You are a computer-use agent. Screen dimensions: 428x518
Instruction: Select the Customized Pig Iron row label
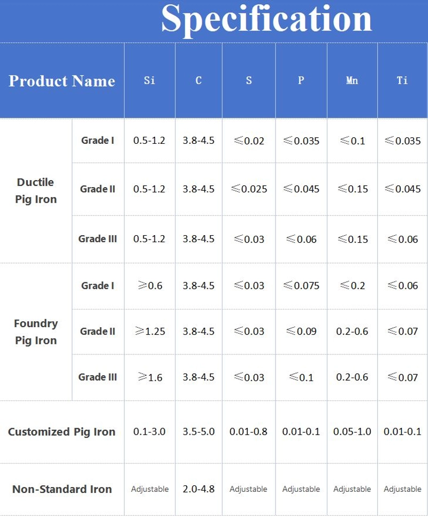point(62,431)
